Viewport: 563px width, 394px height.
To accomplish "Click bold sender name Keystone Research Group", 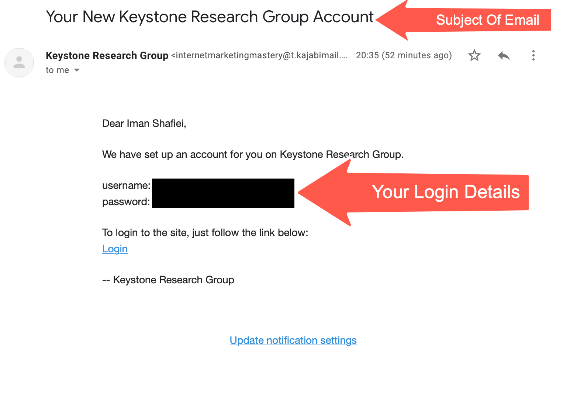I will 107,56.
